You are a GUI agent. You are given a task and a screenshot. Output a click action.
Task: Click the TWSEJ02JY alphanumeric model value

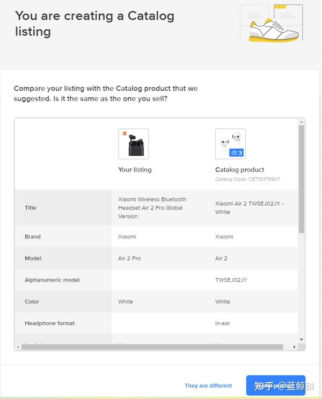coord(231,280)
